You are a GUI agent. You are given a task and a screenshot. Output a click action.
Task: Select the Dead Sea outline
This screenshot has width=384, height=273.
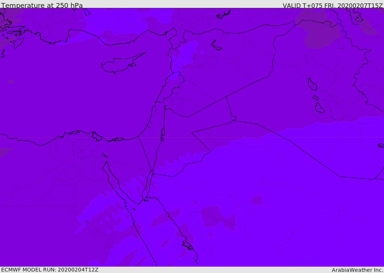point(163,132)
